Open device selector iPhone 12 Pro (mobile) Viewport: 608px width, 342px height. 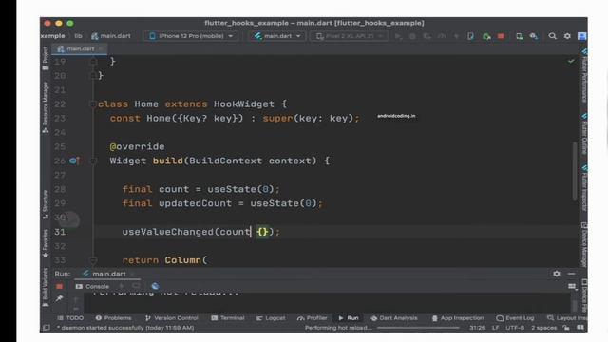pos(190,36)
